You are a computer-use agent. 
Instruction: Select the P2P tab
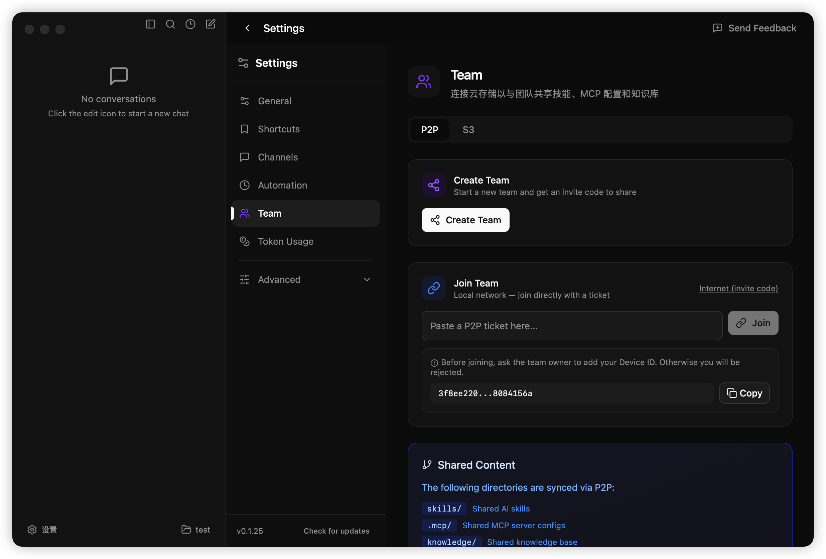coord(429,130)
